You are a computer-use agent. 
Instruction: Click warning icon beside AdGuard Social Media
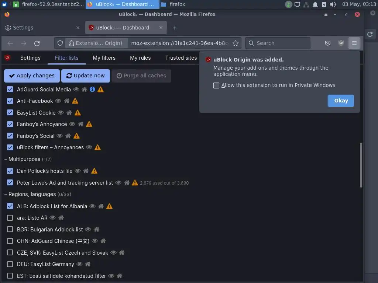[100, 90]
